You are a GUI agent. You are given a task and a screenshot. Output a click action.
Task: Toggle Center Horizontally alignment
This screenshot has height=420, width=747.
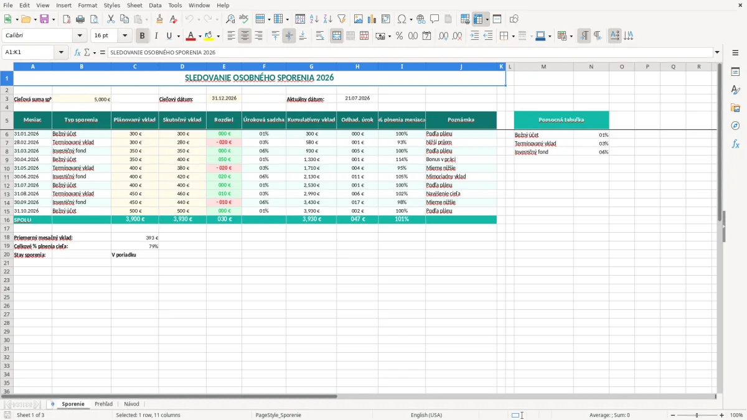point(245,36)
